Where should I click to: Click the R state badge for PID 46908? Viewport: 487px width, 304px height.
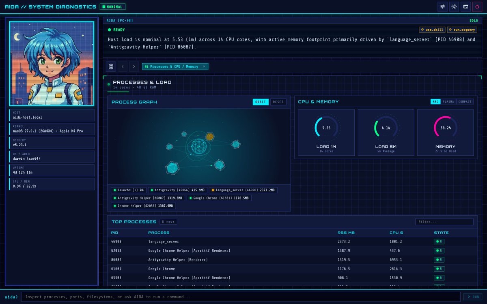(x=439, y=241)
